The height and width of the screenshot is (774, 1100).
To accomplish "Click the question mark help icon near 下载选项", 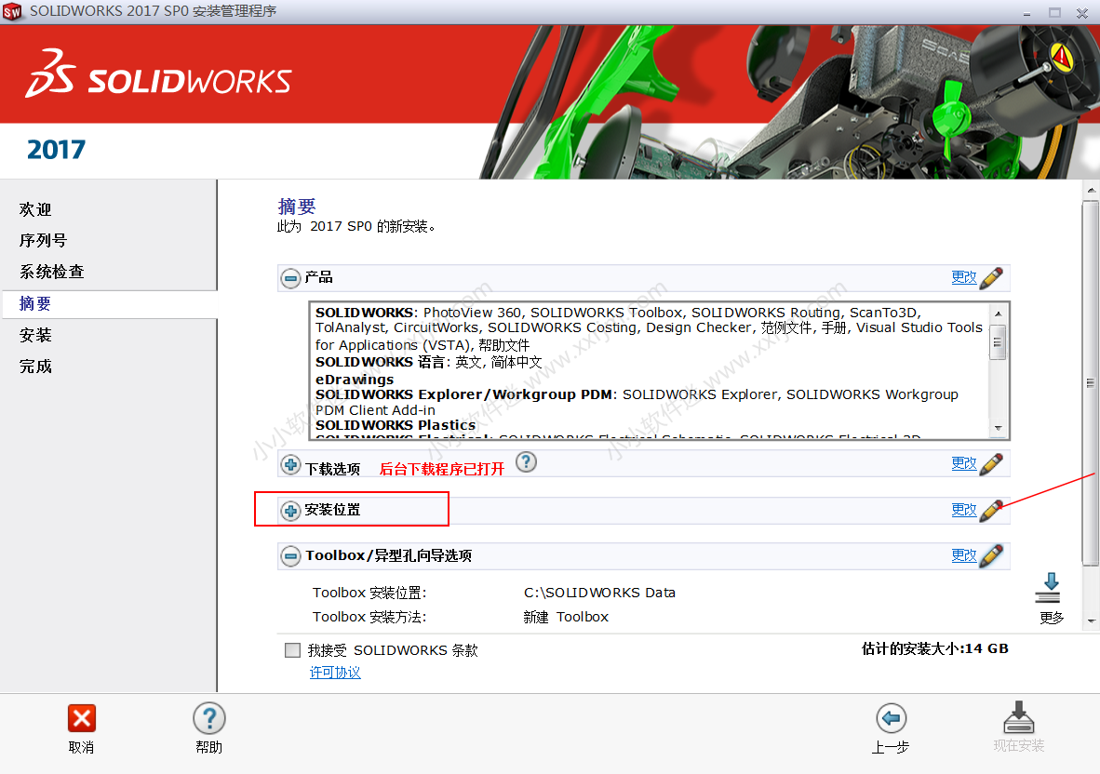I will [526, 461].
